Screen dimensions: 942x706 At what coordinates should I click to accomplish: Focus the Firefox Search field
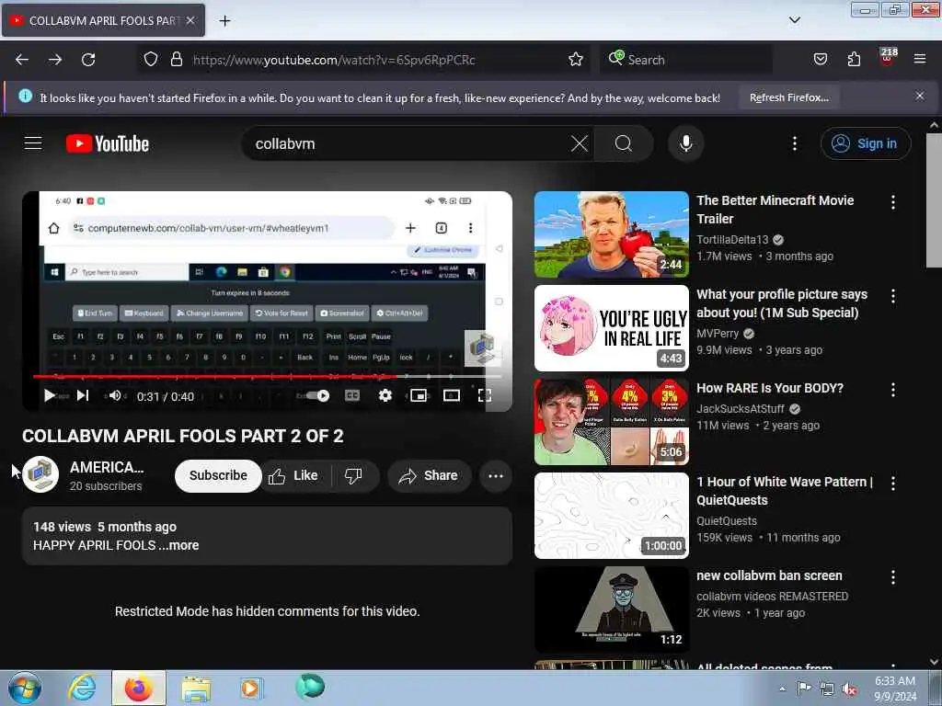point(686,60)
